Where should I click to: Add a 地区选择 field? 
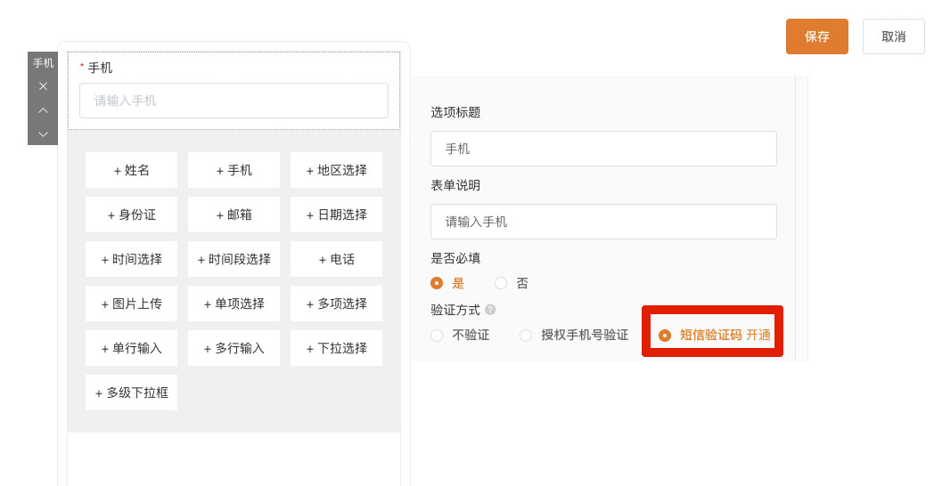[x=336, y=170]
